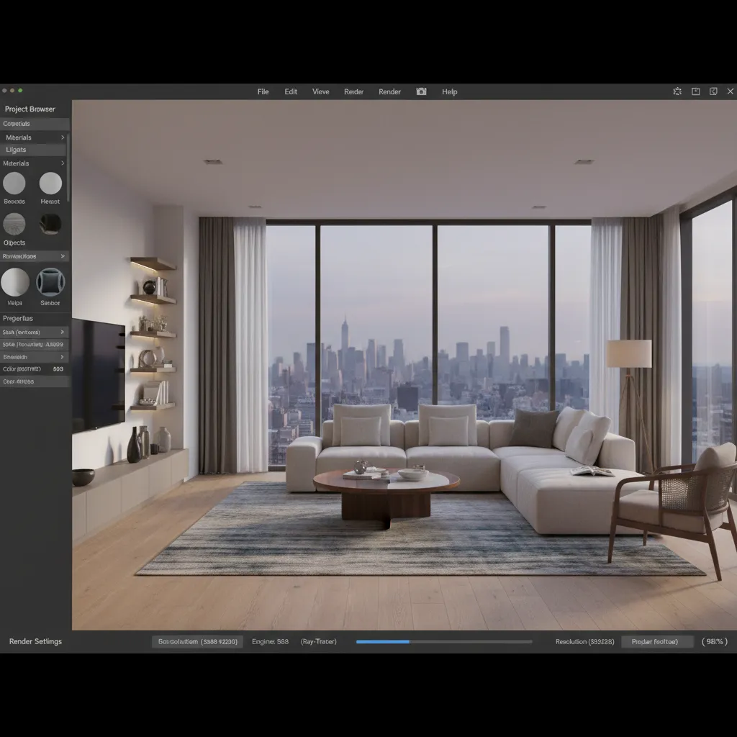Expand the Bneseidn property row arrow

(x=63, y=357)
